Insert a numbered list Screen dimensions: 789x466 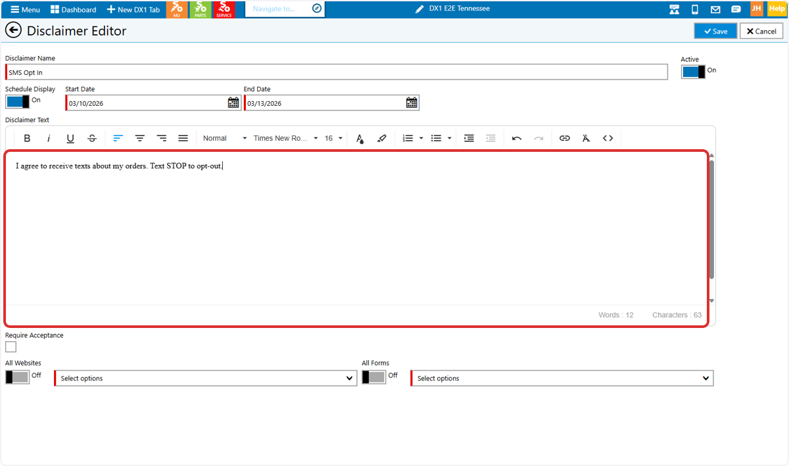[x=408, y=138]
